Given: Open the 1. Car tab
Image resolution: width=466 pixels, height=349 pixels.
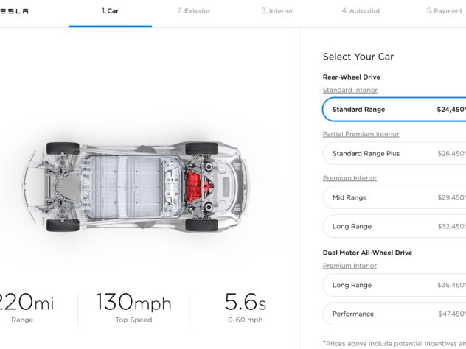Looking at the screenshot, I should [110, 11].
